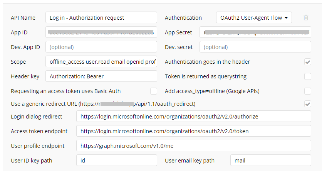Click the Login dialog redirect URL field
The width and height of the screenshot is (322, 171).
pos(194,116)
